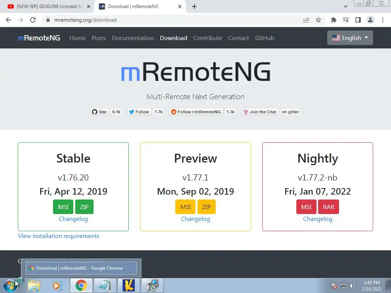Viewport: 391px width, 293px height.
Task: Close the YouTube tab
Action: pos(89,6)
